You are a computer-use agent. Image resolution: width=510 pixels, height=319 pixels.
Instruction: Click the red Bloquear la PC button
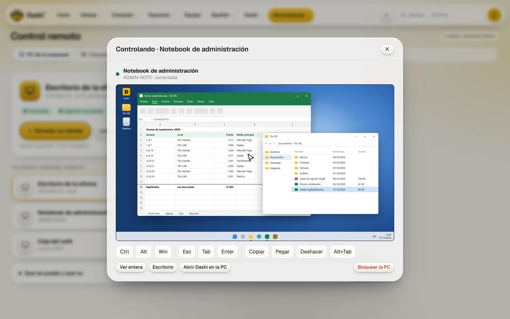(x=374, y=267)
